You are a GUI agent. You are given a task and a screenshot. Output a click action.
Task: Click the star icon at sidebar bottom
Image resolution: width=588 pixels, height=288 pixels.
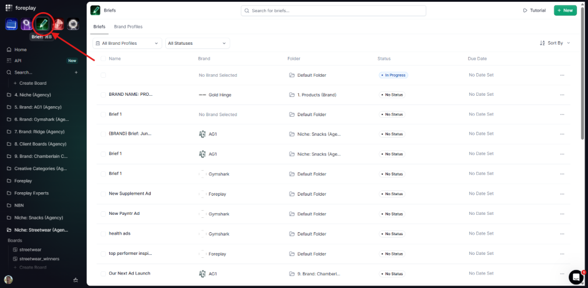click(76, 280)
